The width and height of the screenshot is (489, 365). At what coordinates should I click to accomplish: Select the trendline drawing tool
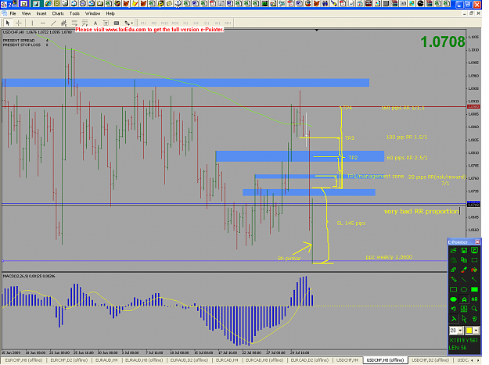[53, 23]
